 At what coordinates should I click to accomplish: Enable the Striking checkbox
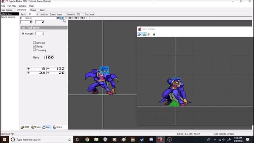(x=35, y=43)
